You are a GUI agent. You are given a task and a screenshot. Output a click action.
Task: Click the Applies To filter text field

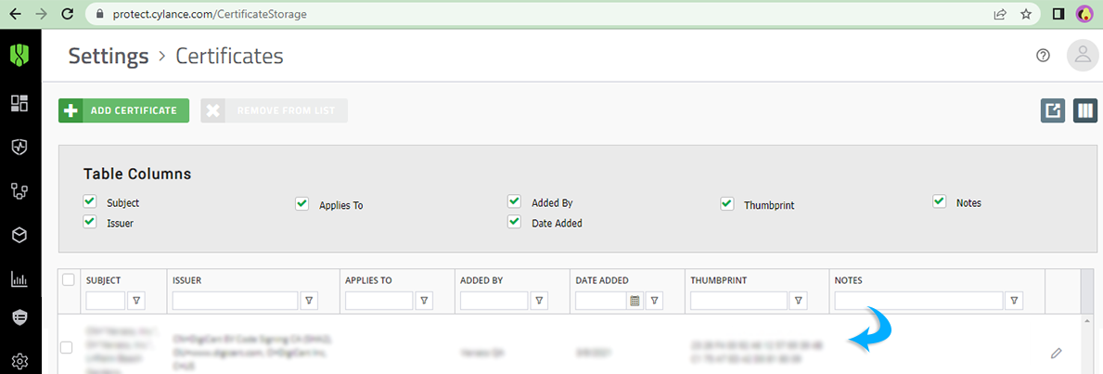tap(379, 301)
